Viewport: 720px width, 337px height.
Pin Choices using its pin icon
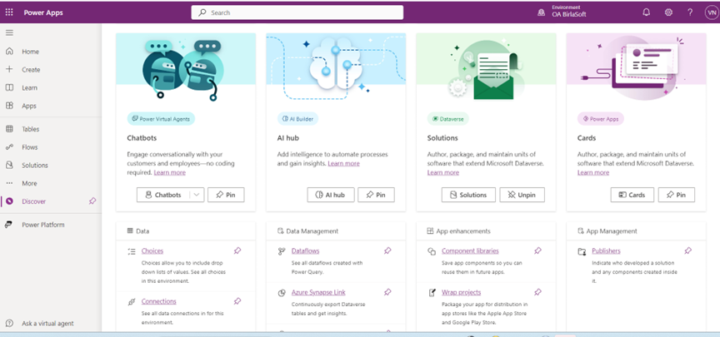237,250
